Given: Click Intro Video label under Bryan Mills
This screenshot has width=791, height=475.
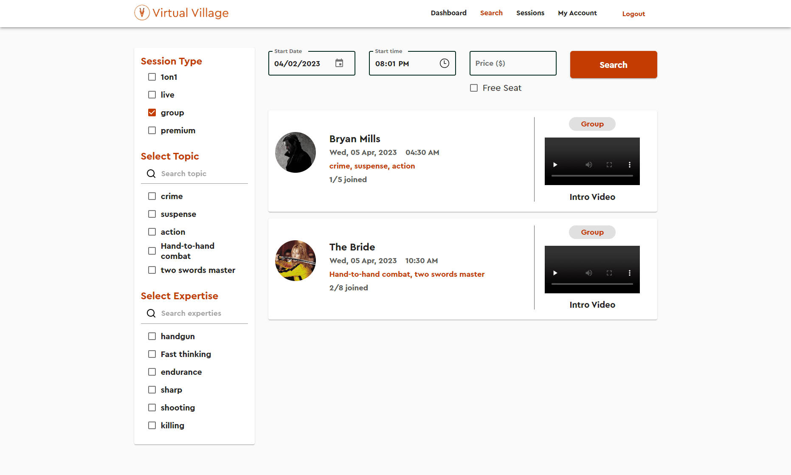Looking at the screenshot, I should pos(592,197).
